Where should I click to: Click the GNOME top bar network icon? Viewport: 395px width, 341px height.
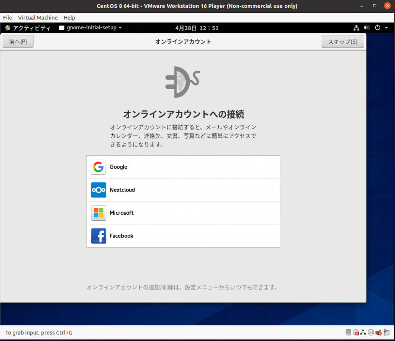[x=356, y=28]
